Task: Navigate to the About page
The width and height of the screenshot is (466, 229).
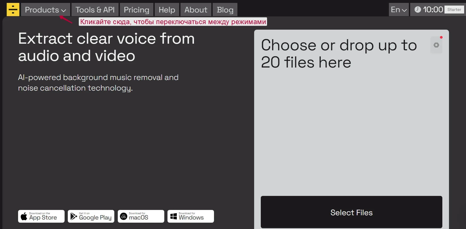Action: pos(196,10)
